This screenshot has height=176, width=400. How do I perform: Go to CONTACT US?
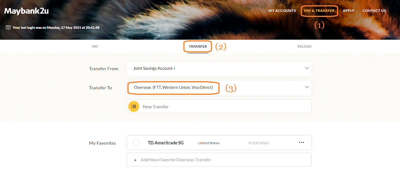(x=374, y=11)
